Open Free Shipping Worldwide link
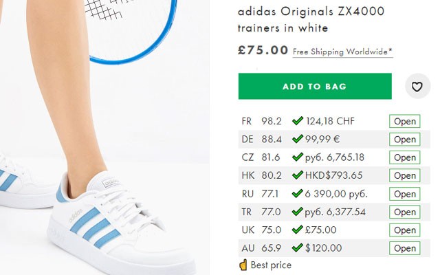Image resolution: width=440 pixels, height=275 pixels. point(342,52)
